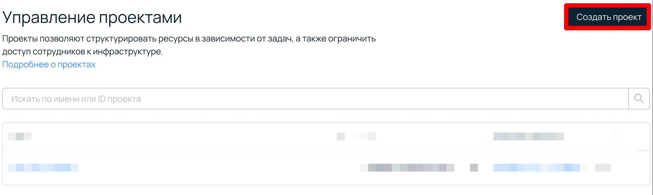Open the Подробнее о проектах link

pyautogui.click(x=49, y=64)
